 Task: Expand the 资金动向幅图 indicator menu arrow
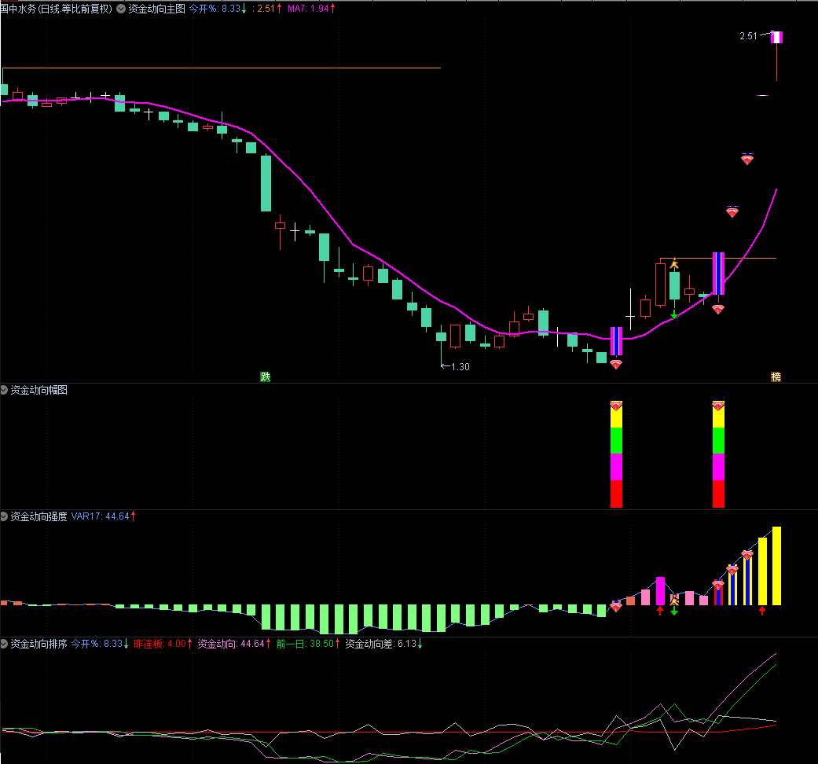click(x=5, y=390)
